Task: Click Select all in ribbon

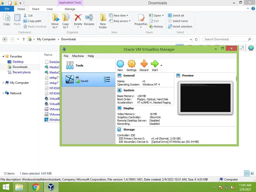Action: coord(176,15)
